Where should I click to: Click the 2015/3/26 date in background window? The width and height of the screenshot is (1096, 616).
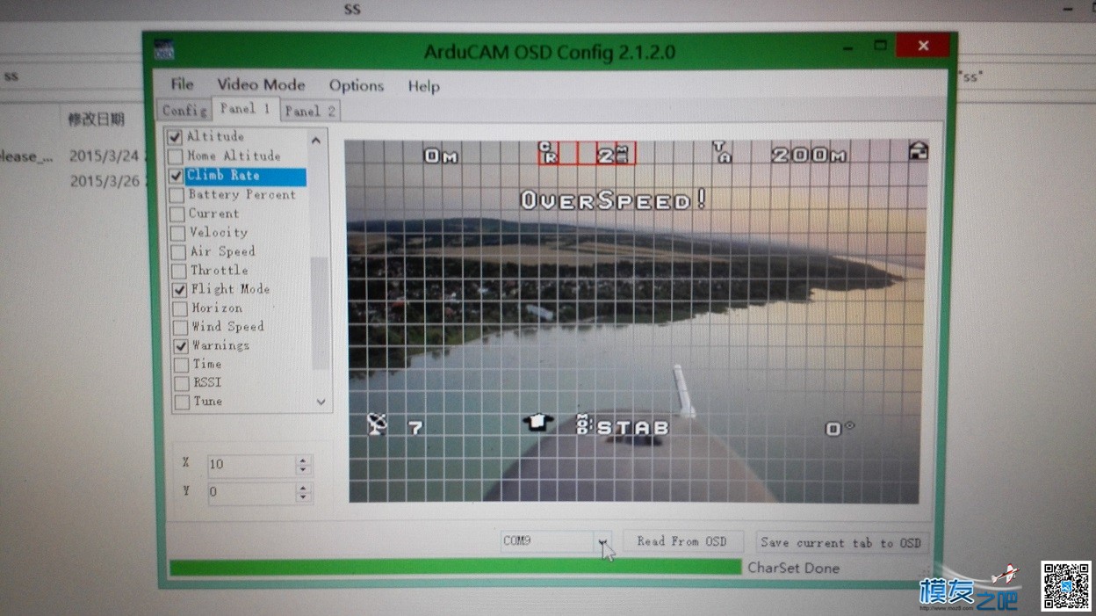click(105, 180)
